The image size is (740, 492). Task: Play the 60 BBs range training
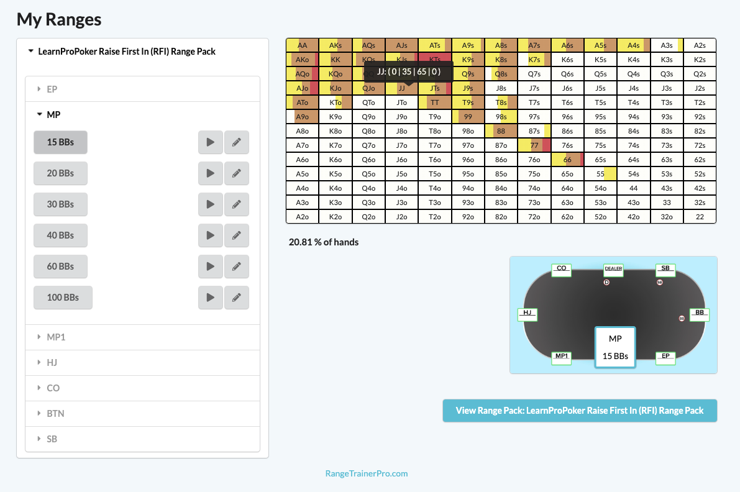tap(211, 266)
